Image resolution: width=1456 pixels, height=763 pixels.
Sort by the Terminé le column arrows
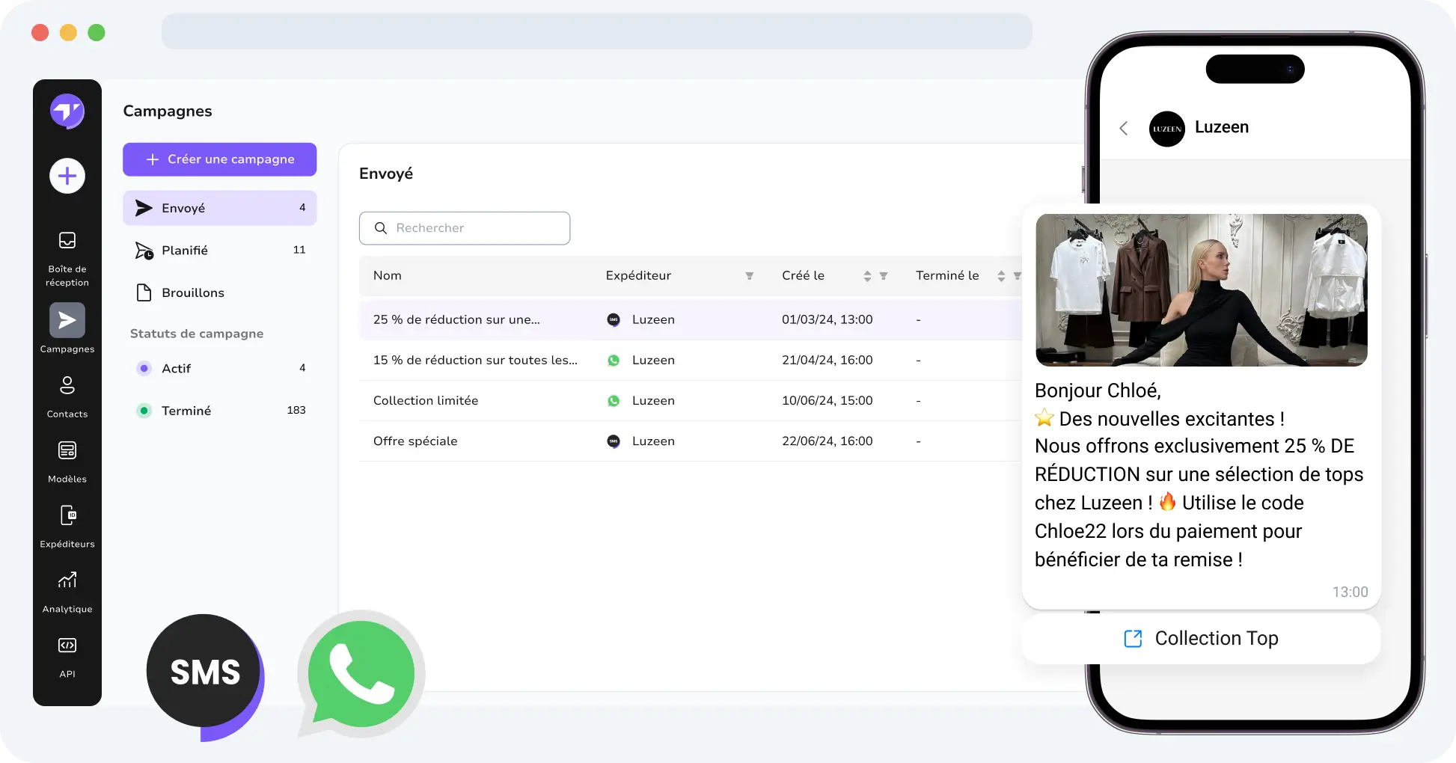[1001, 276]
